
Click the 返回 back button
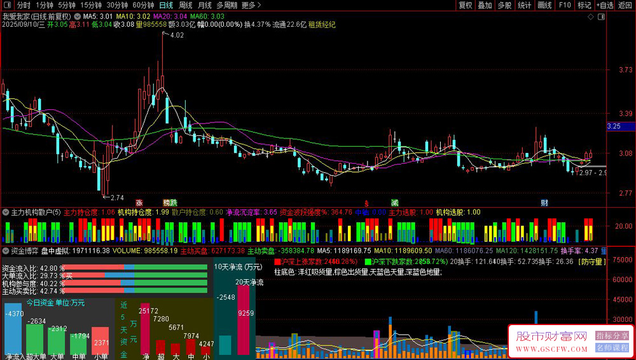tap(625, 5)
